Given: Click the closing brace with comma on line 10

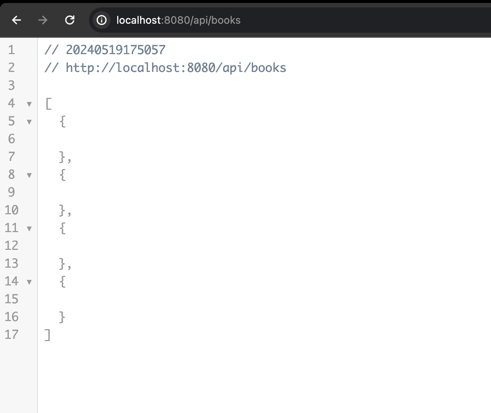Looking at the screenshot, I should 65,211.
